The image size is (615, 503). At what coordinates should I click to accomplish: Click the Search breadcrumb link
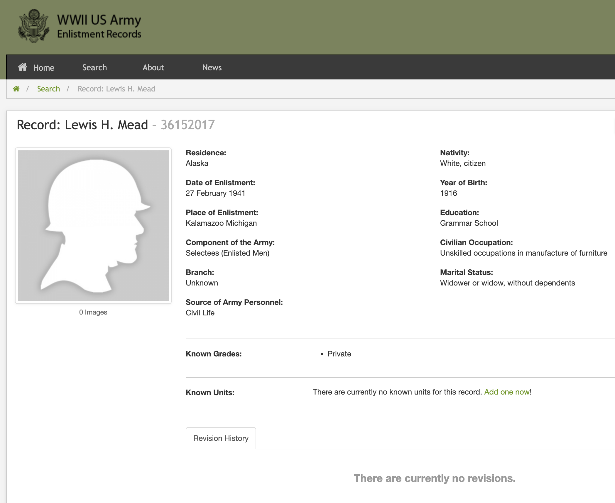coord(48,89)
